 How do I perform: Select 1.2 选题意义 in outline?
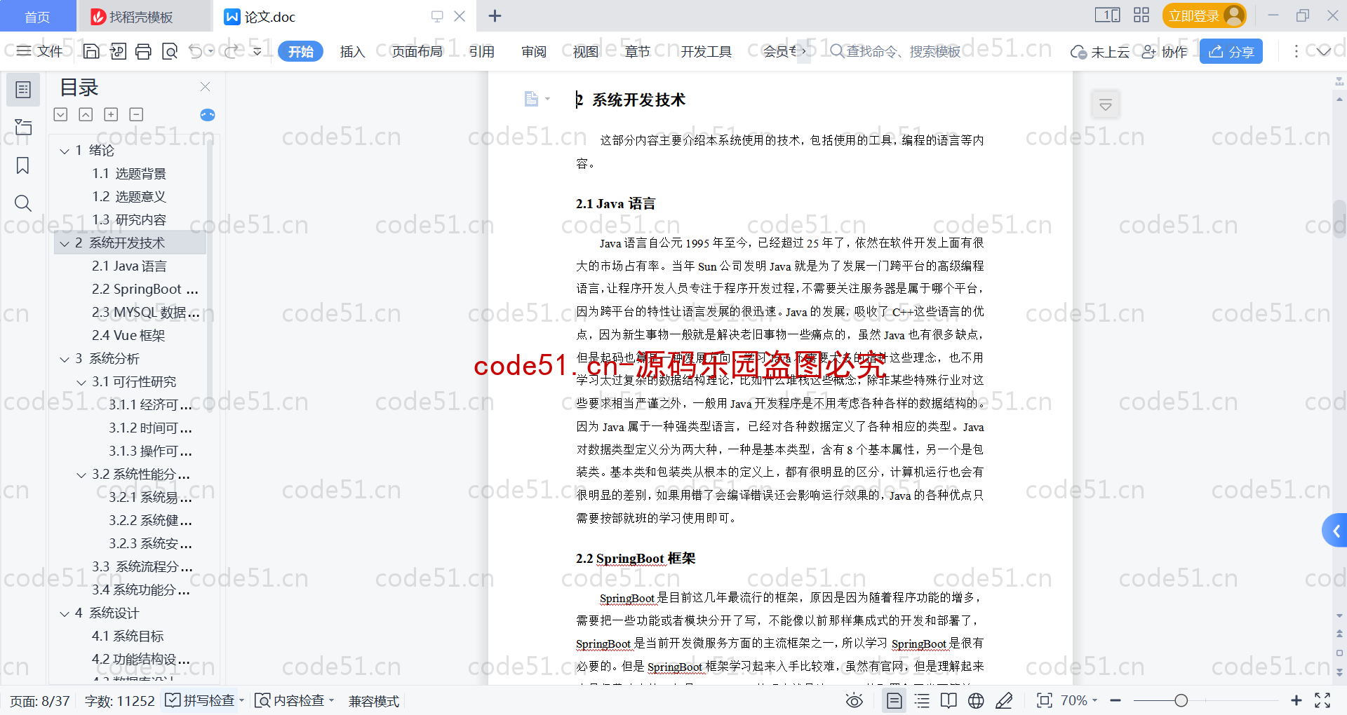[130, 197]
